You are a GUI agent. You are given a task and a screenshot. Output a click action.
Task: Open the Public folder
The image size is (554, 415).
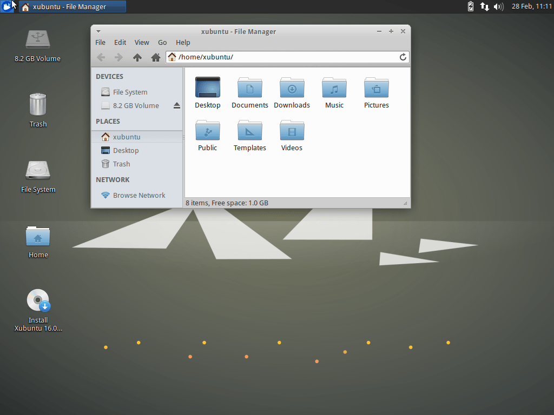click(x=208, y=136)
